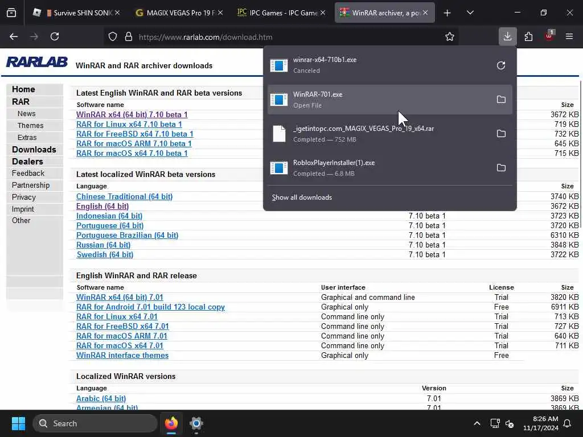Select the WinRAR archiver tab
The width and height of the screenshot is (583, 437).
[x=384, y=13]
